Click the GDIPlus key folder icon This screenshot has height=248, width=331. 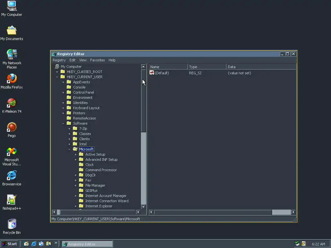[81, 191]
